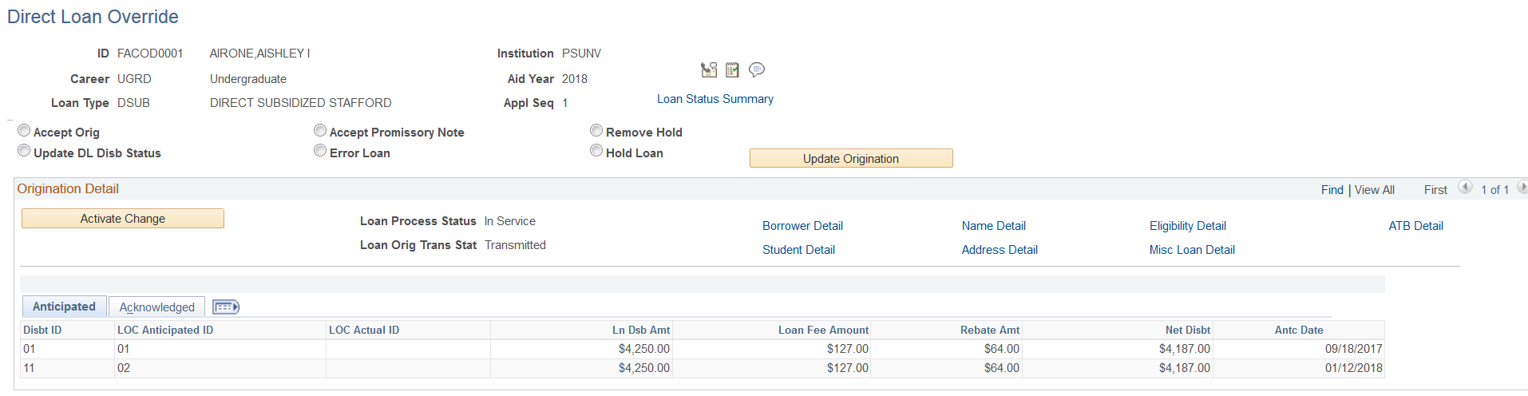
Task: Switch to the Acknowledged tab
Action: [157, 307]
